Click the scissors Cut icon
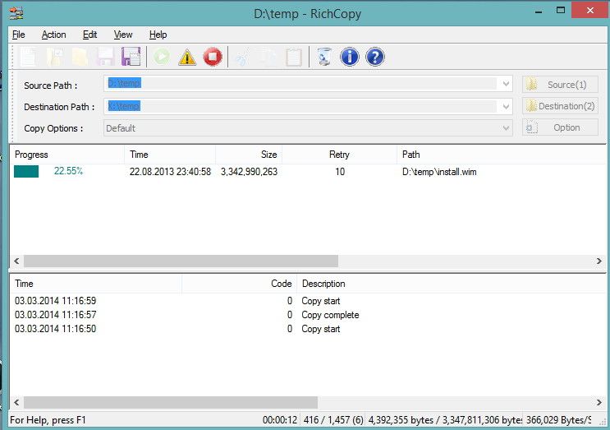The height and width of the screenshot is (430, 610). click(x=241, y=57)
